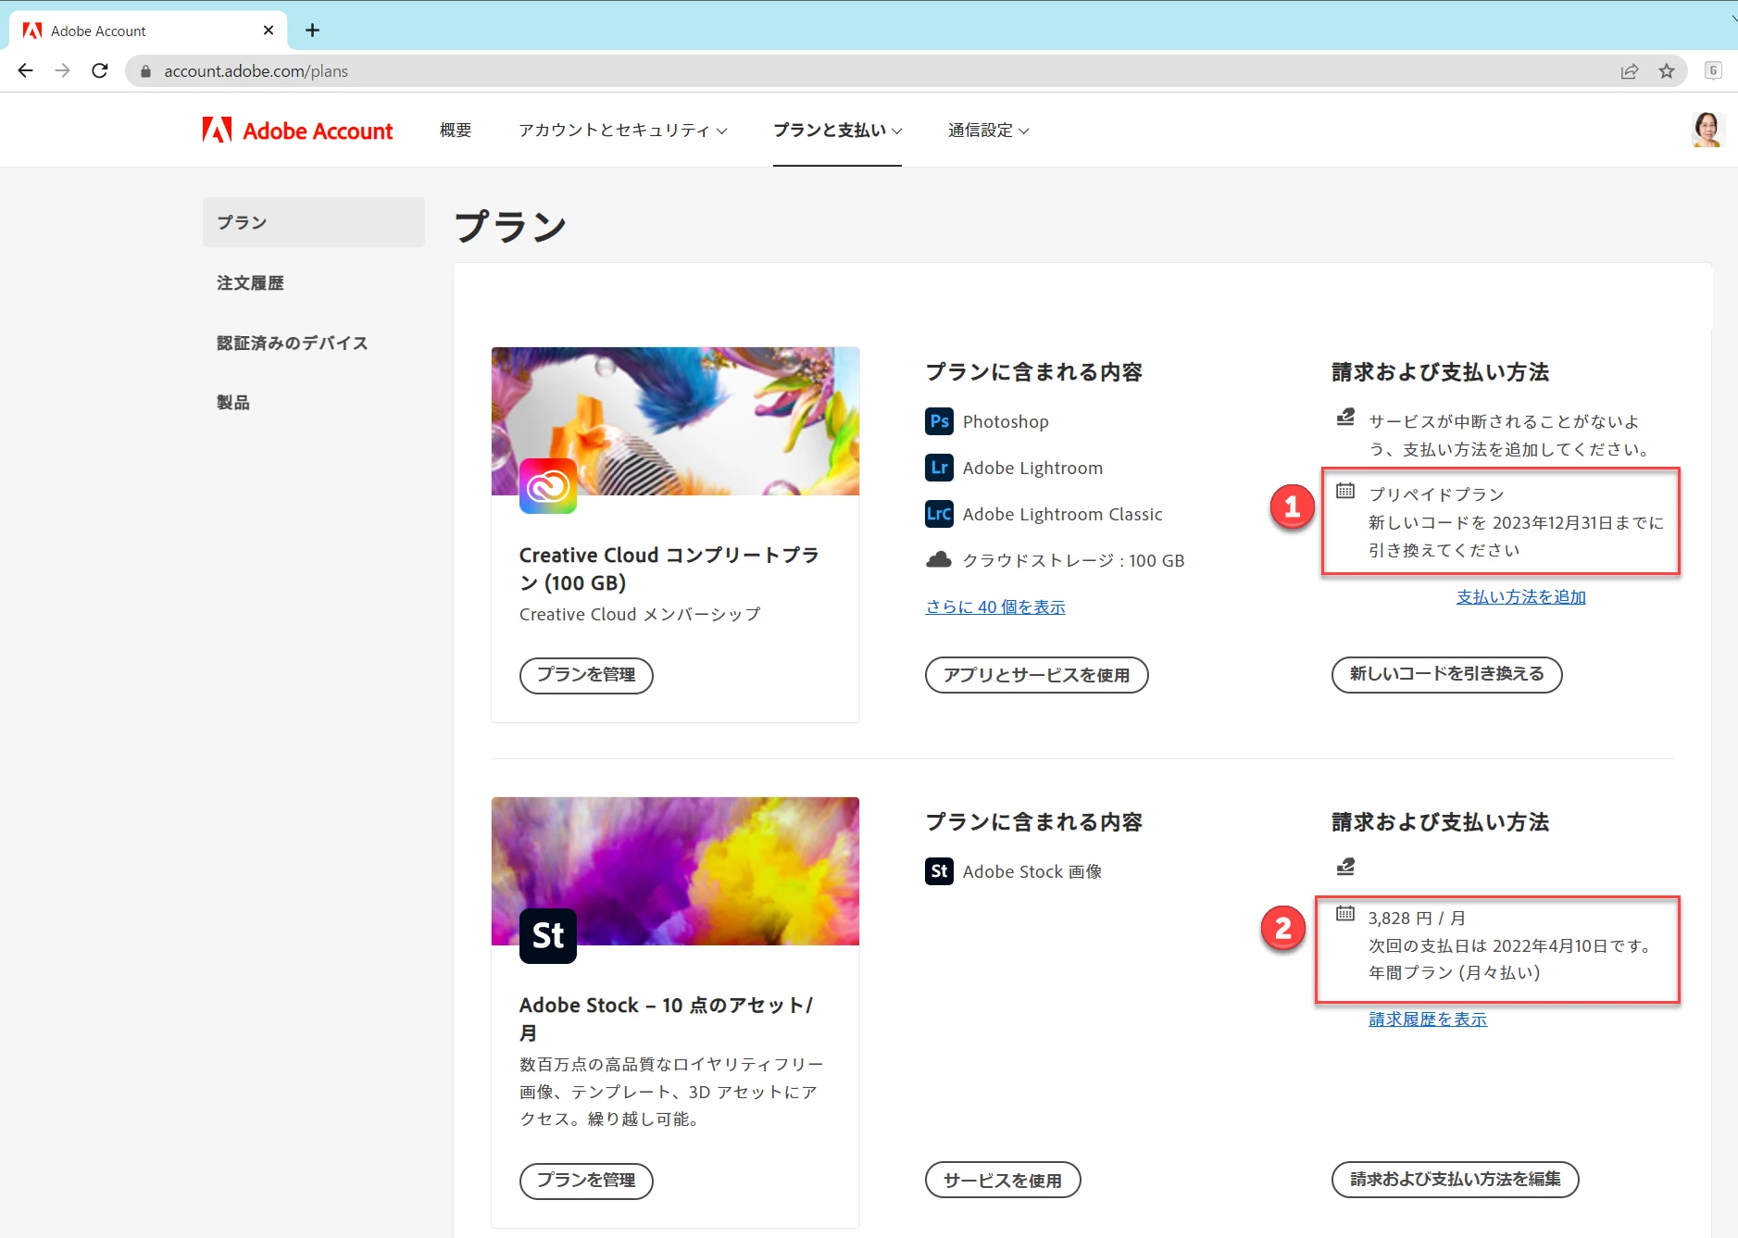Click the 支払い方法を追加 link

coord(1521,597)
